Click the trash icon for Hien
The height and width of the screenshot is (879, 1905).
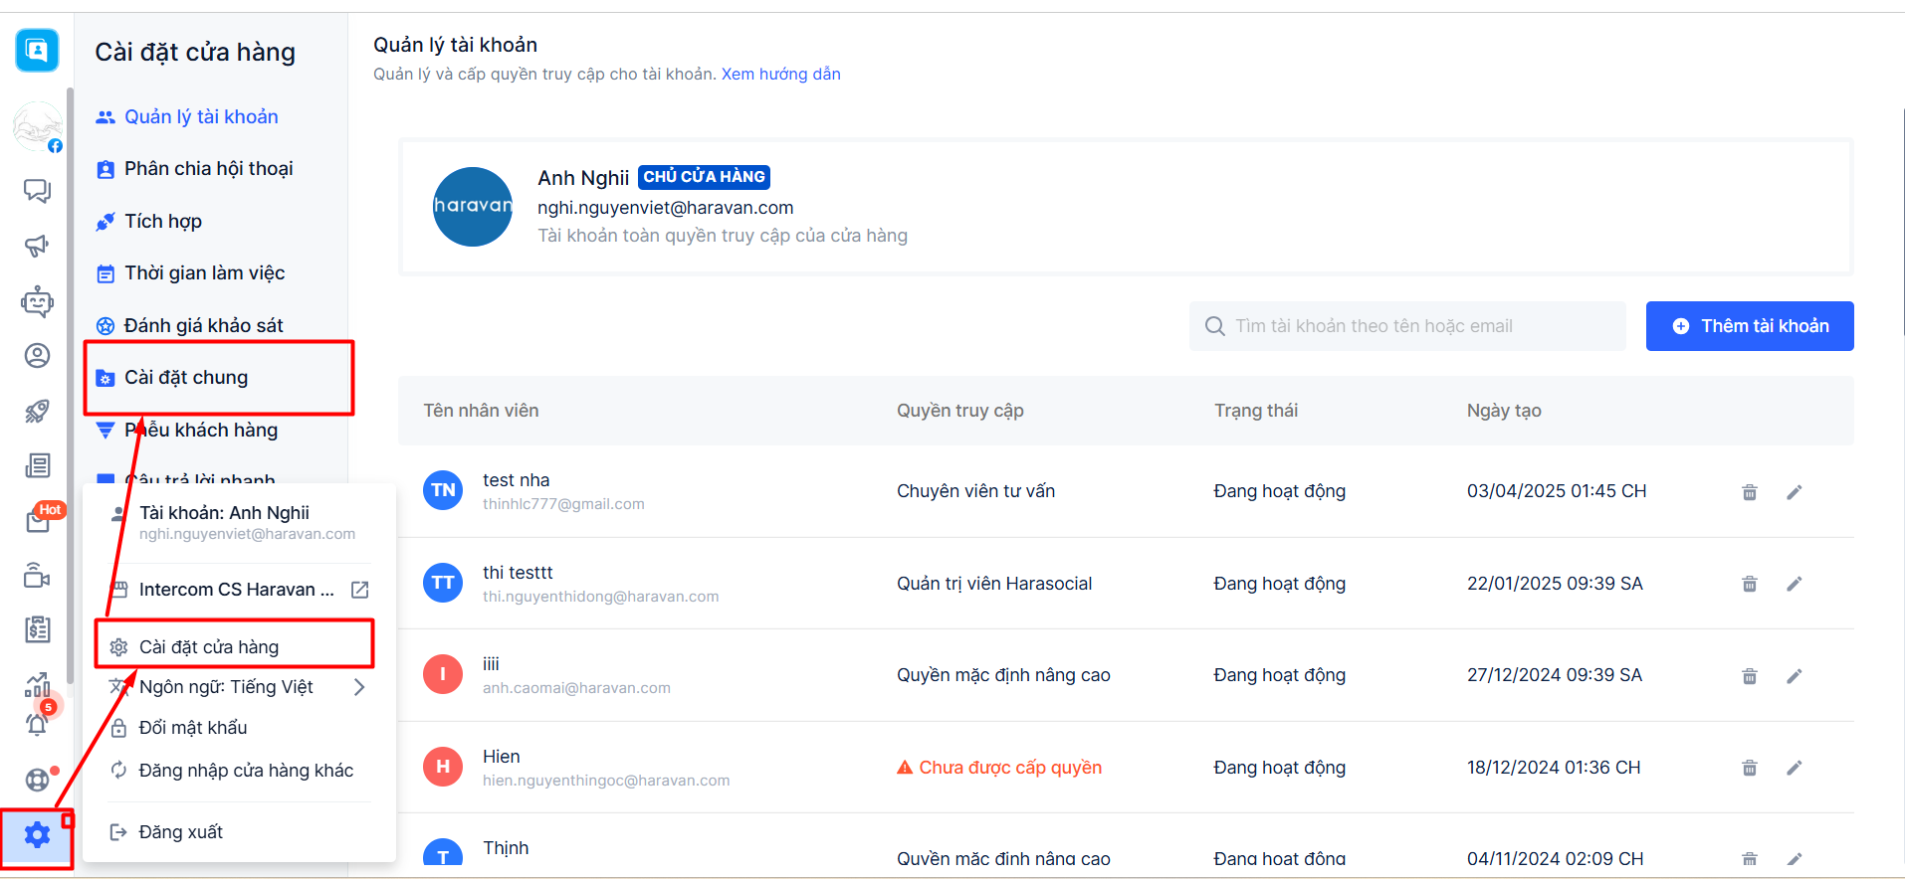(1749, 768)
